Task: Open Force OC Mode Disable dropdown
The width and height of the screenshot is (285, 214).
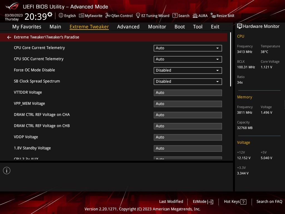Action: point(188,70)
